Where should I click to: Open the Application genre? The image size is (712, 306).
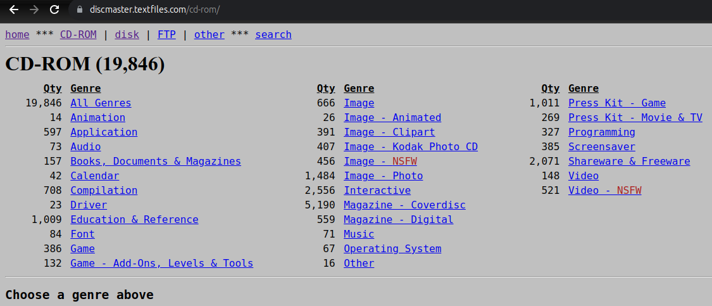click(104, 132)
